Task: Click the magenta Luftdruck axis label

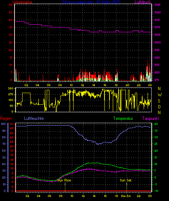Action: pos(143,2)
